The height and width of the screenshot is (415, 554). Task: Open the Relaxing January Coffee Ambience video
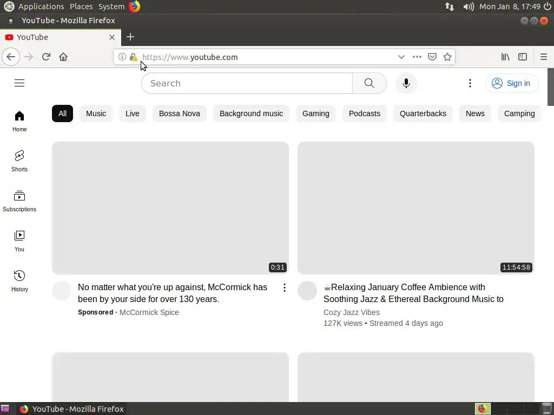(x=413, y=293)
